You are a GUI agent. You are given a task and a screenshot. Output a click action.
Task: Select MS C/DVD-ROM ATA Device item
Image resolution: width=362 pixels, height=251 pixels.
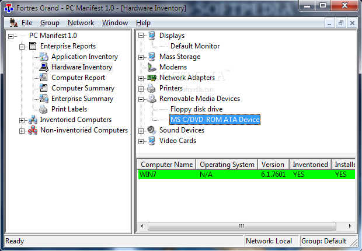point(215,120)
